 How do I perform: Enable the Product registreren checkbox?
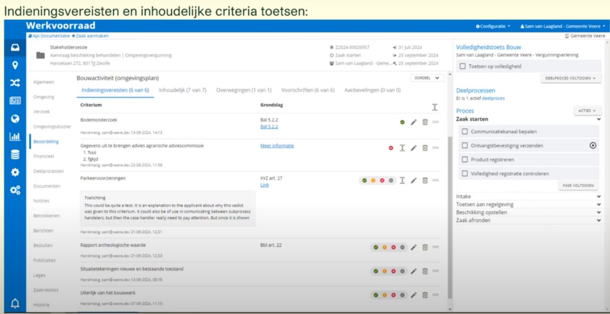tap(465, 159)
